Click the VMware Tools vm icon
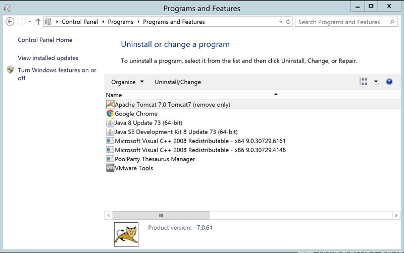This screenshot has width=404, height=253. point(110,168)
